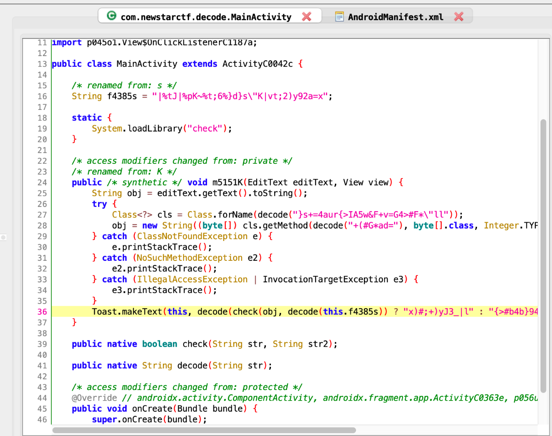Click the ClassNotFoundException catch clause

point(183,236)
